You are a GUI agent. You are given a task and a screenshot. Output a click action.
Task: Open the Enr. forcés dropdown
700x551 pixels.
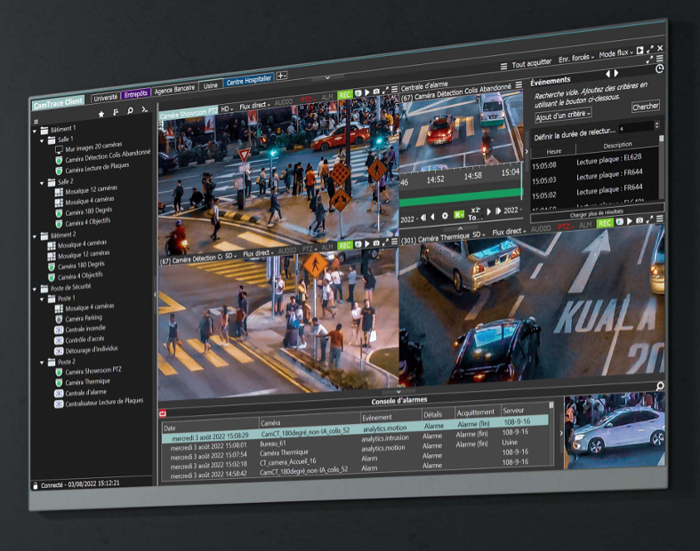click(575, 58)
